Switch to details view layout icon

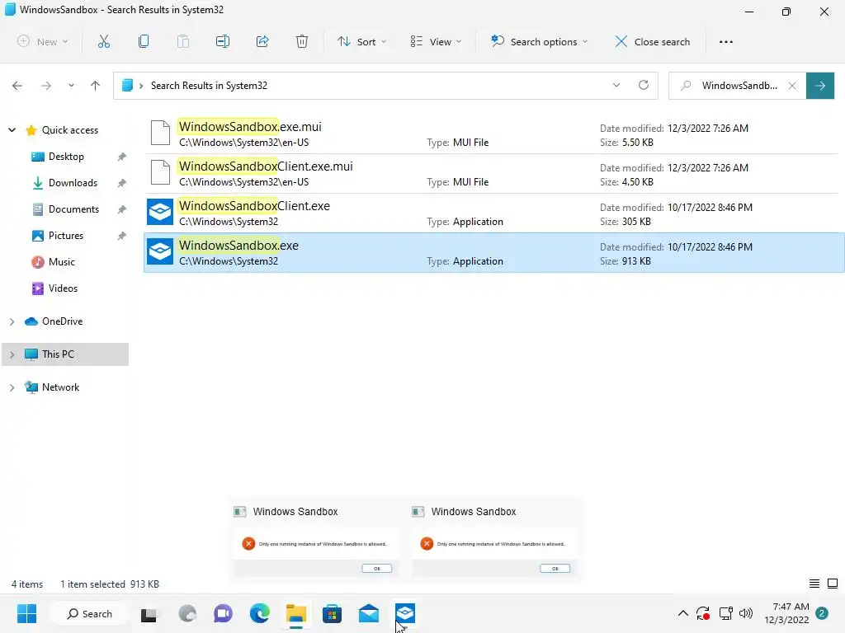pyautogui.click(x=814, y=584)
